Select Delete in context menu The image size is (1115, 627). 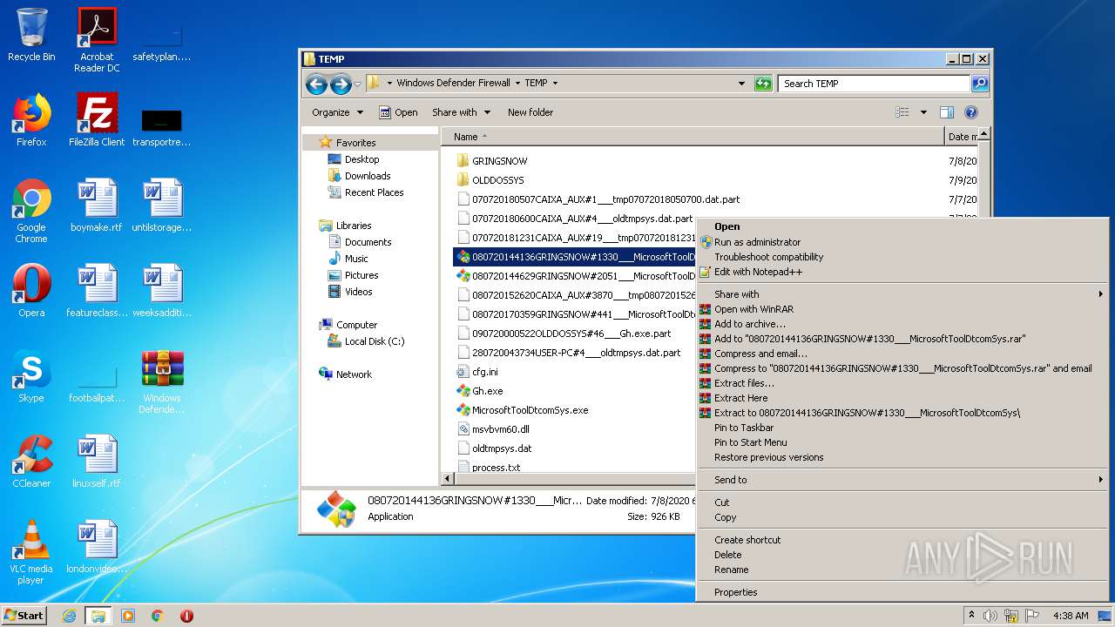pos(902,555)
